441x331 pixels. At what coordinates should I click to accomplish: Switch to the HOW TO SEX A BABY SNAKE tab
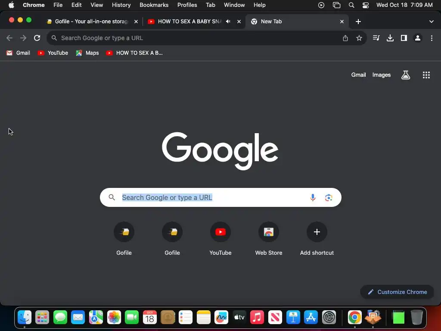pyautogui.click(x=190, y=22)
